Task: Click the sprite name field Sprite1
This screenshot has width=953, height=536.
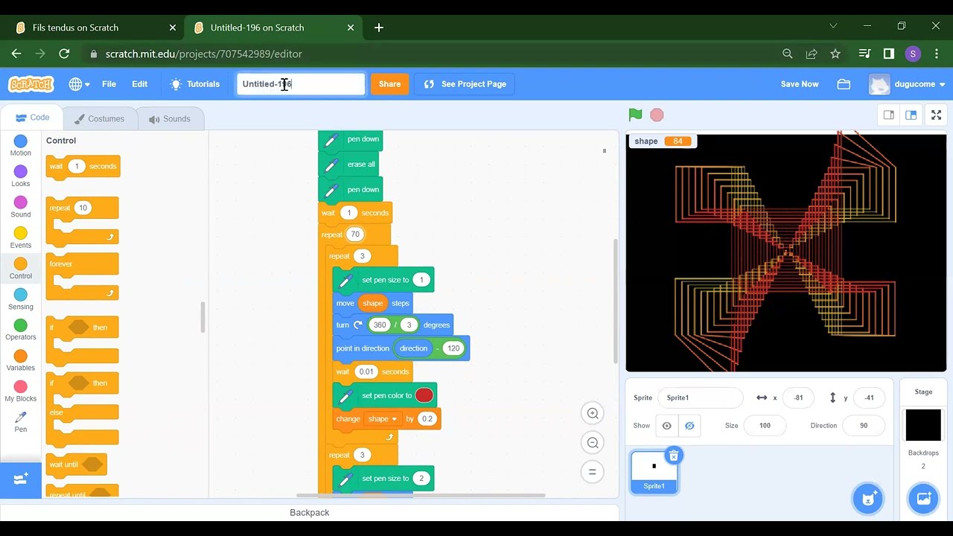Action: tap(700, 398)
